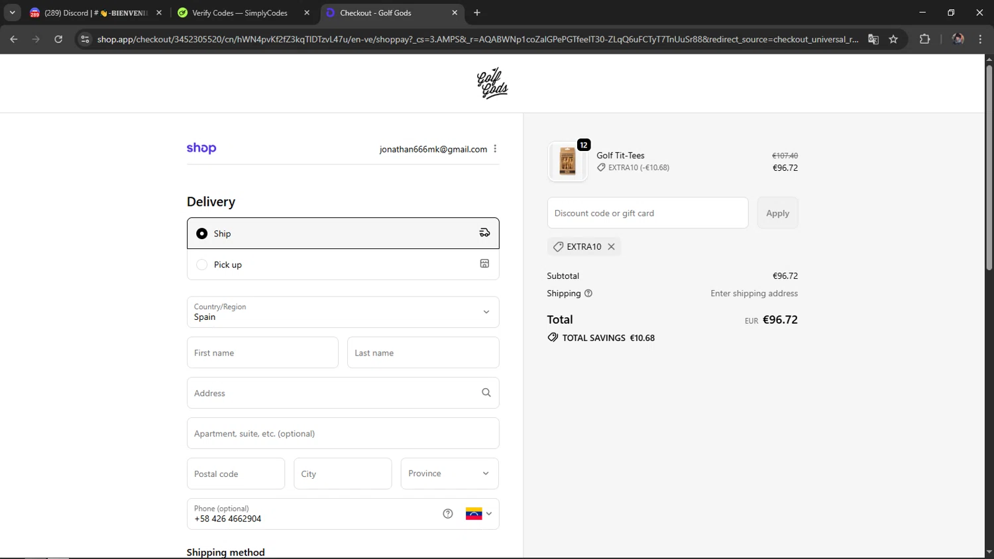The width and height of the screenshot is (994, 559).
Task: Bookmark this page with the star
Action: pos(893,39)
